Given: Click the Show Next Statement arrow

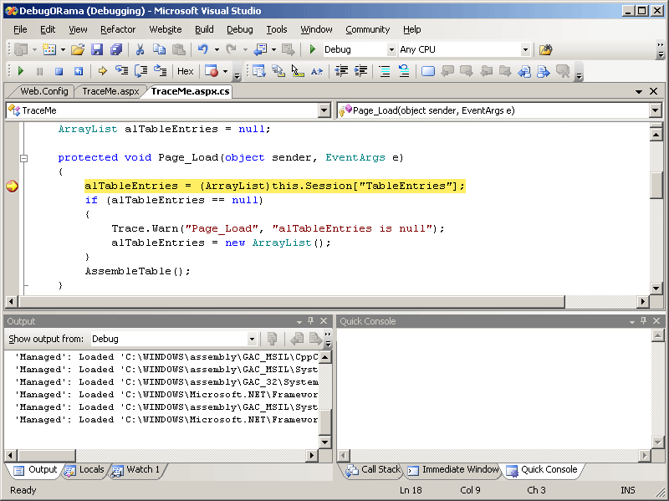Looking at the screenshot, I should 102,71.
